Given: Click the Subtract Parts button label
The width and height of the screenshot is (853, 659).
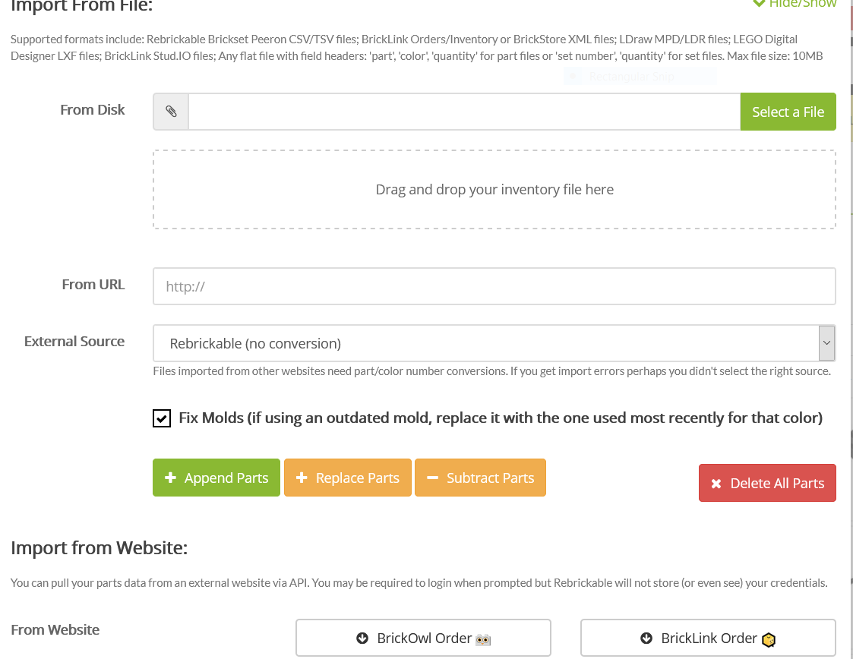Looking at the screenshot, I should [x=490, y=478].
